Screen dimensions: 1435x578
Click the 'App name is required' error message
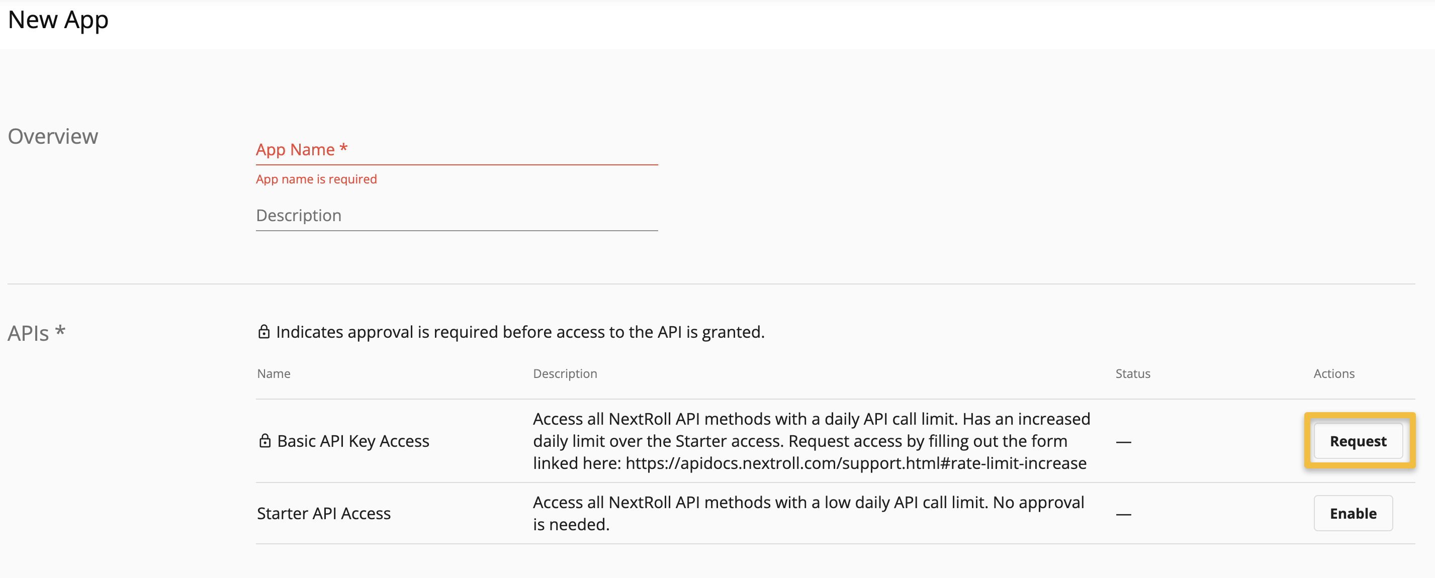click(316, 179)
